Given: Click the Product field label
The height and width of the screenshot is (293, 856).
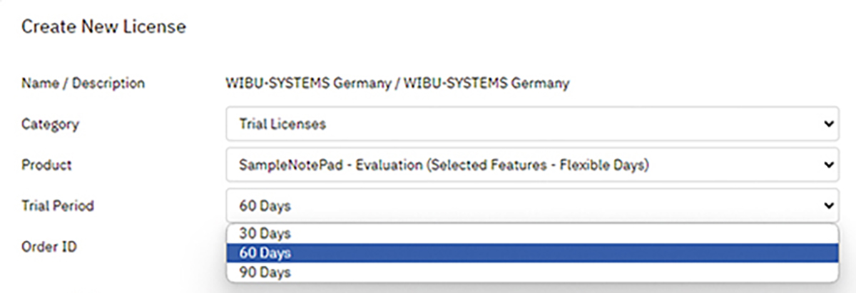Looking at the screenshot, I should (x=46, y=165).
